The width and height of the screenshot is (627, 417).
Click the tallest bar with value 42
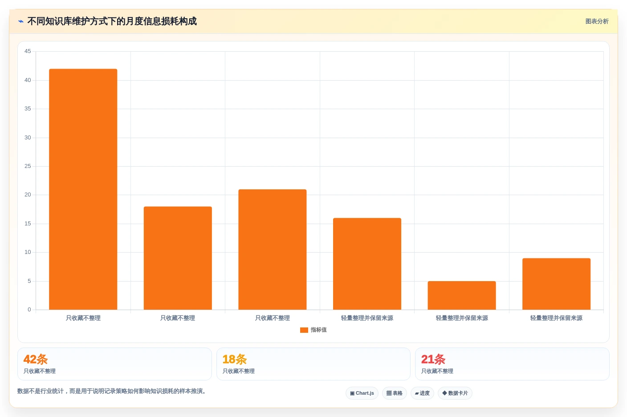83,189
